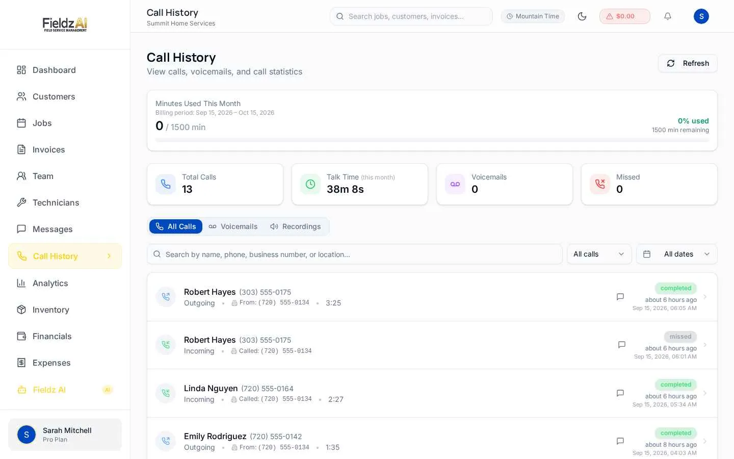Switch to the Voicemails tab
The width and height of the screenshot is (734, 459).
(233, 226)
